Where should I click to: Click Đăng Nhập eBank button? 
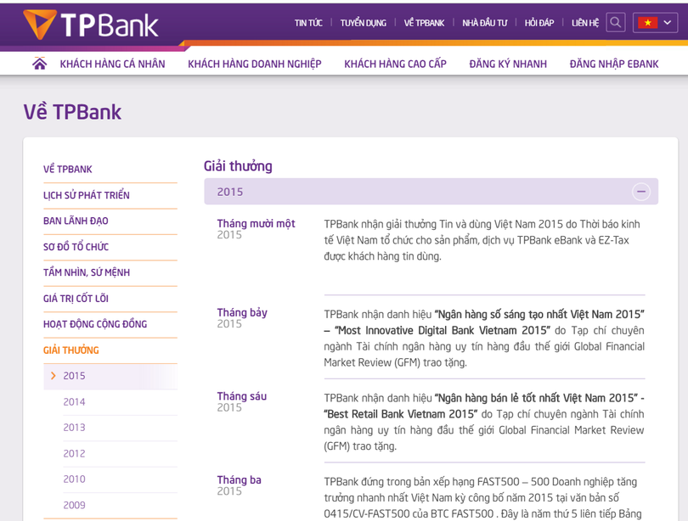pos(613,64)
